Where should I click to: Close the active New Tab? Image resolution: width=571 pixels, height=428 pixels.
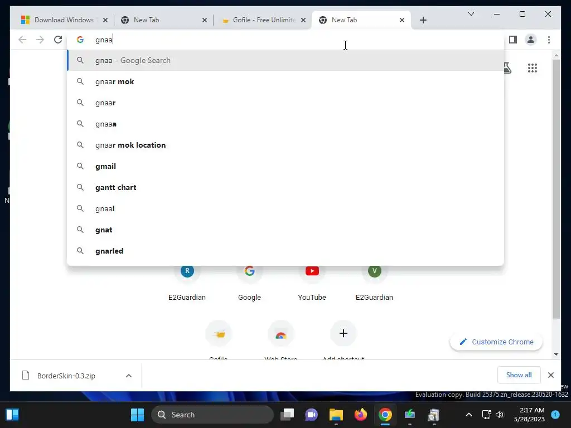pyautogui.click(x=401, y=20)
